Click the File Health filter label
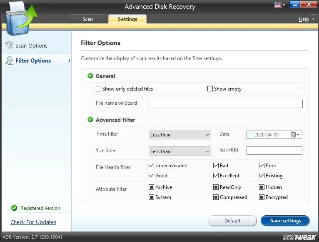 tap(113, 167)
